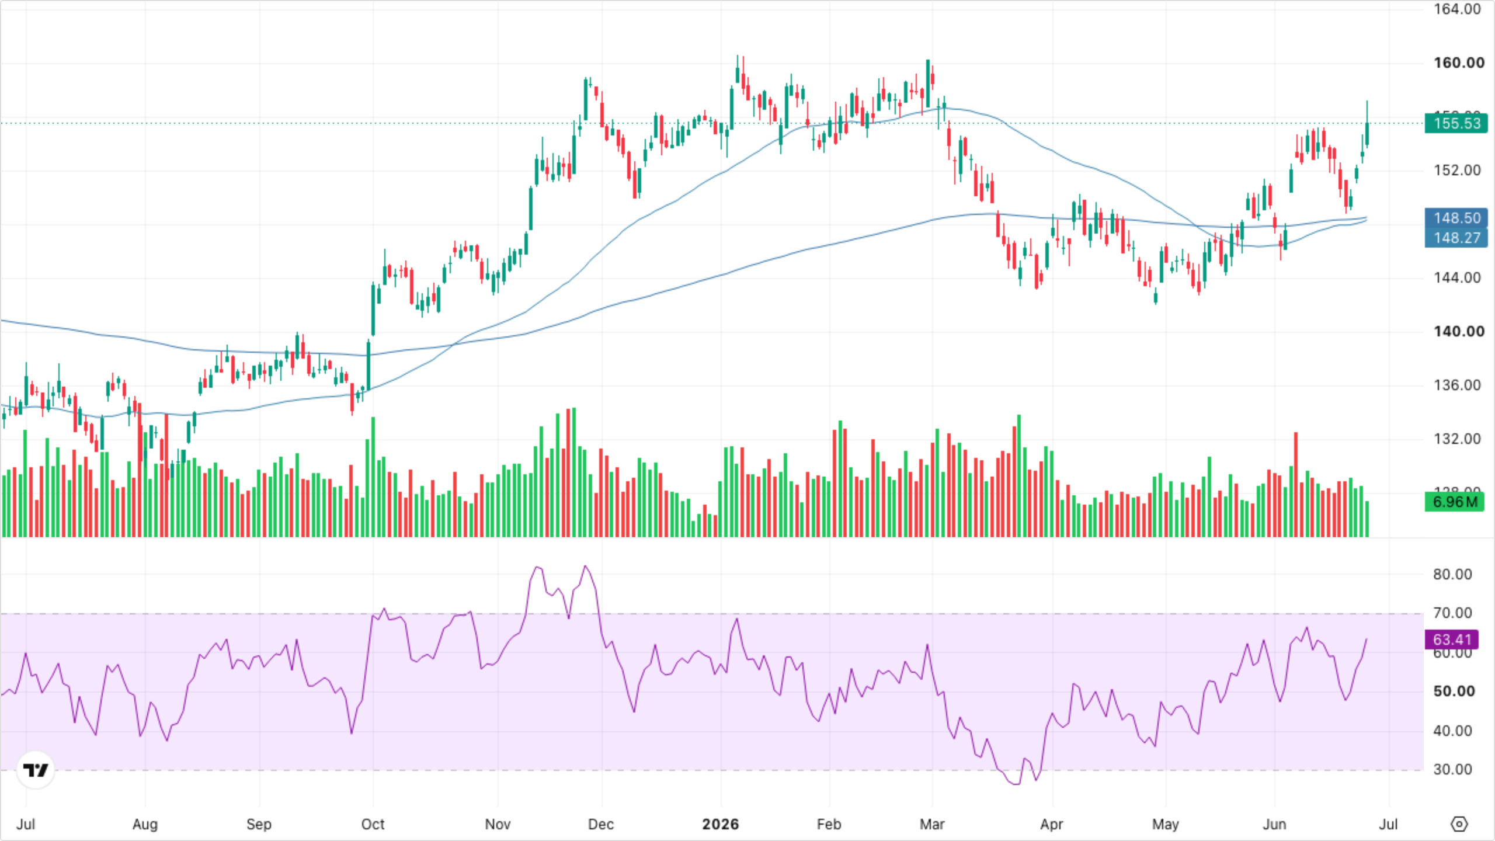Click the Feb label on time axis
Image resolution: width=1495 pixels, height=841 pixels.
pos(829,824)
